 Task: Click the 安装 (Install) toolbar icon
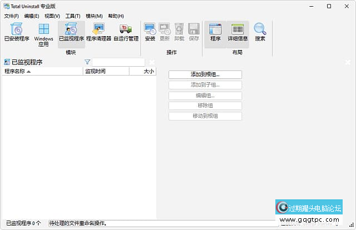click(150, 33)
